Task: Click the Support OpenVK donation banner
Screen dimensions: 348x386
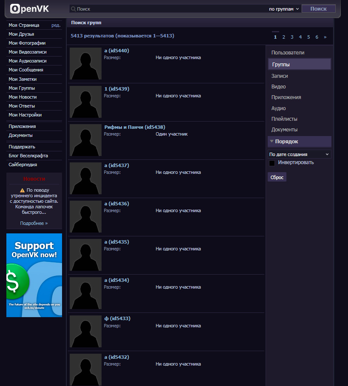Action: (x=34, y=275)
